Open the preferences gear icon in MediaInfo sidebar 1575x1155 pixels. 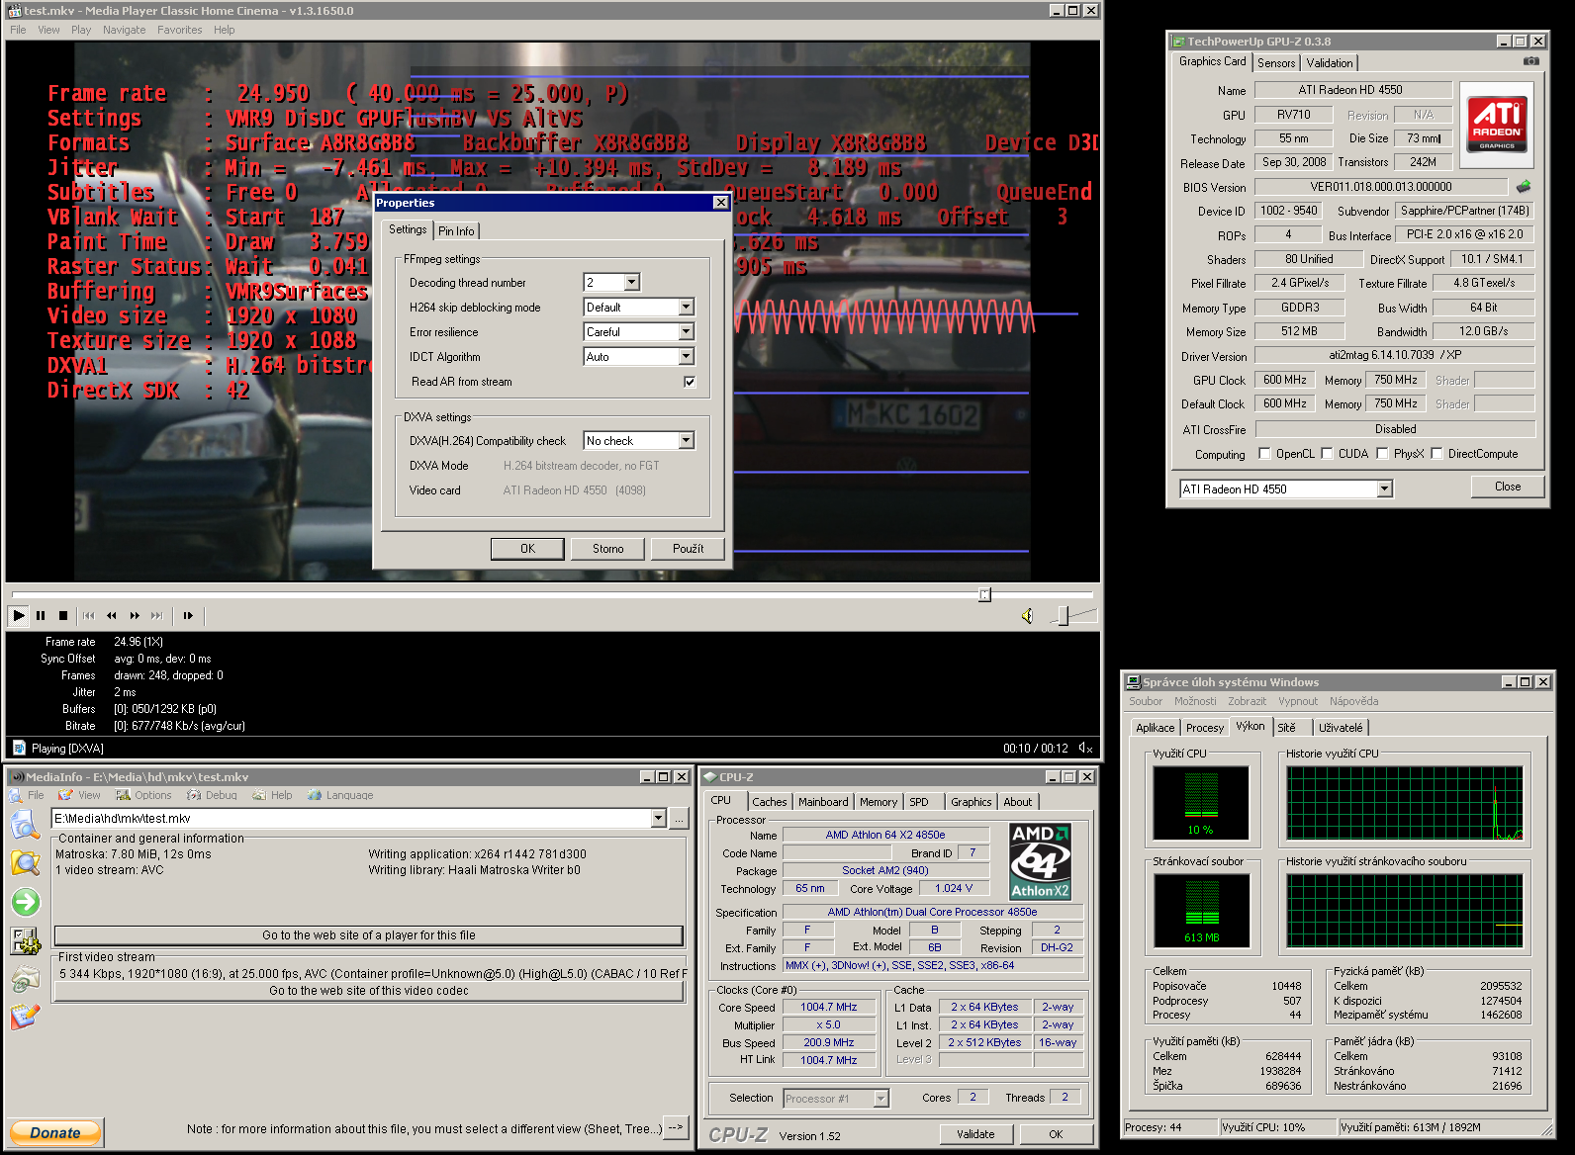click(25, 940)
